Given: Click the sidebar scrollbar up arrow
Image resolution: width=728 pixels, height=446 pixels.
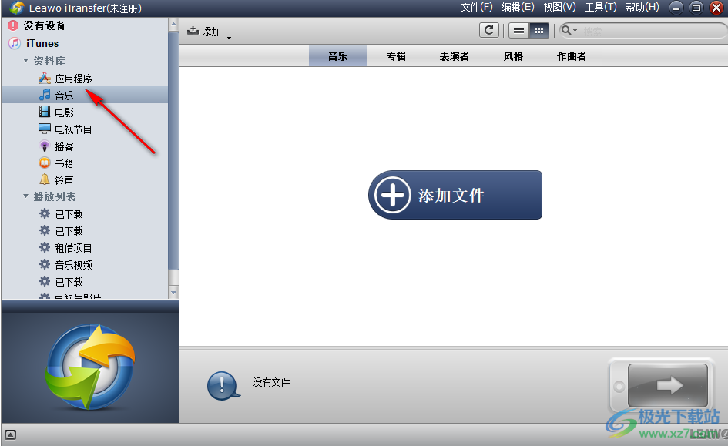Looking at the screenshot, I should coord(173,25).
